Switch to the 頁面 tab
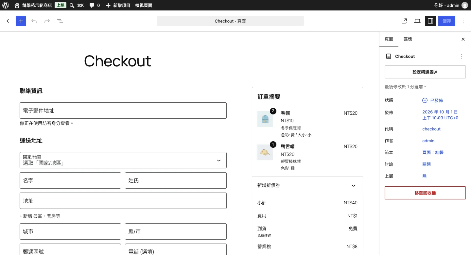 (x=389, y=39)
